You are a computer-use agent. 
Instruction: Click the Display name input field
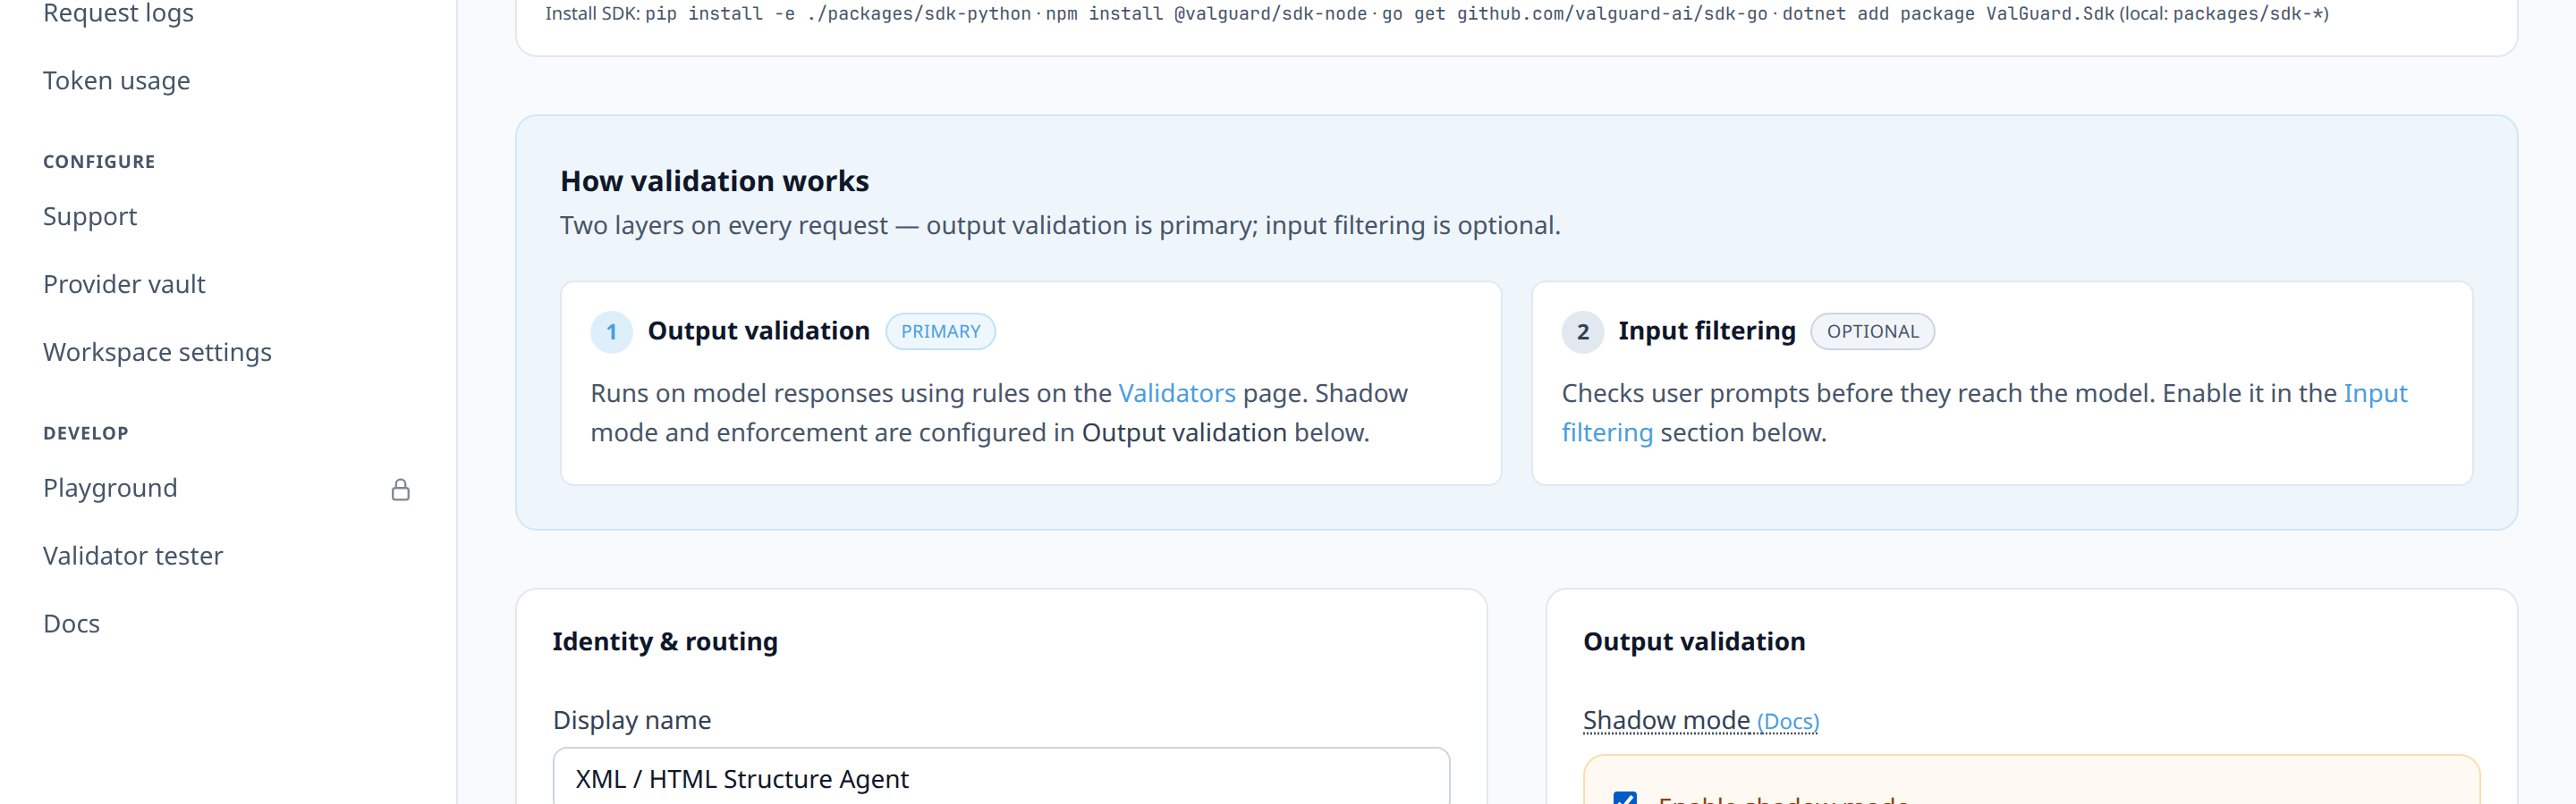click(x=1001, y=776)
